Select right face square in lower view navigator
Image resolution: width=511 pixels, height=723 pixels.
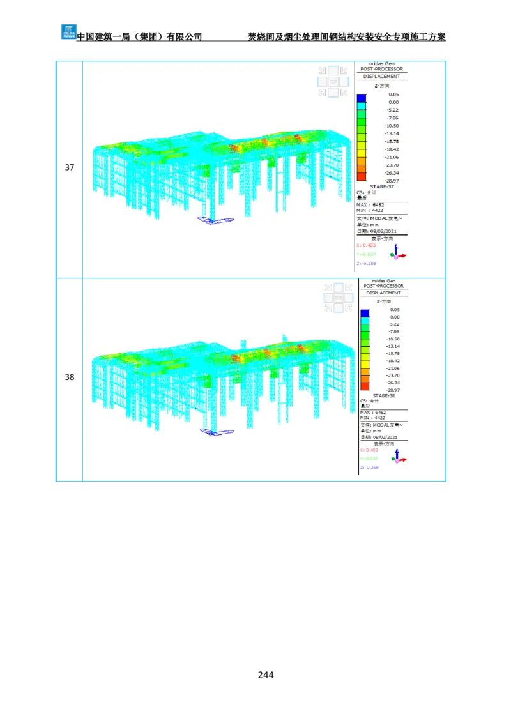pyautogui.click(x=349, y=298)
